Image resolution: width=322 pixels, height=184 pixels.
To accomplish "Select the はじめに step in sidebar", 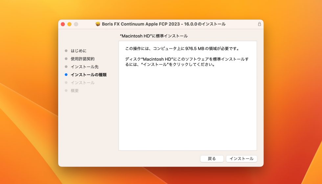I will tap(79, 51).
